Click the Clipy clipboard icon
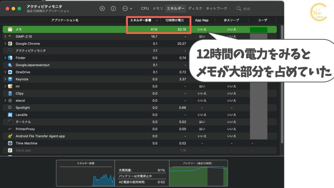 [x=10, y=93]
